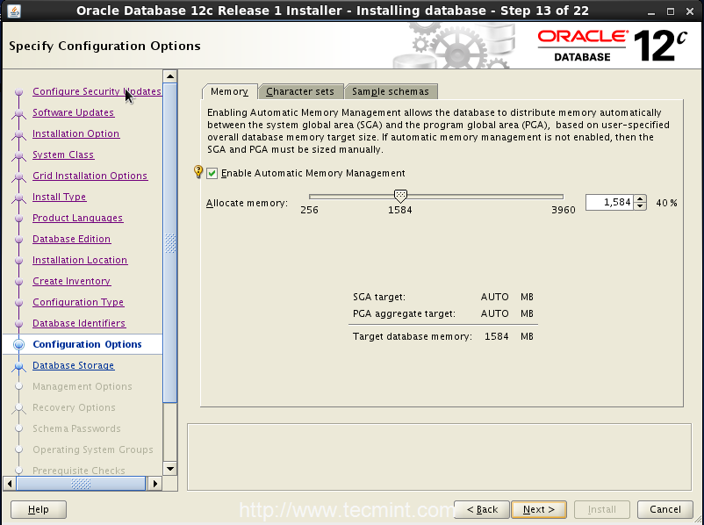The image size is (704, 525).
Task: Click the step bullet icon beside Database Storage
Action: point(18,366)
